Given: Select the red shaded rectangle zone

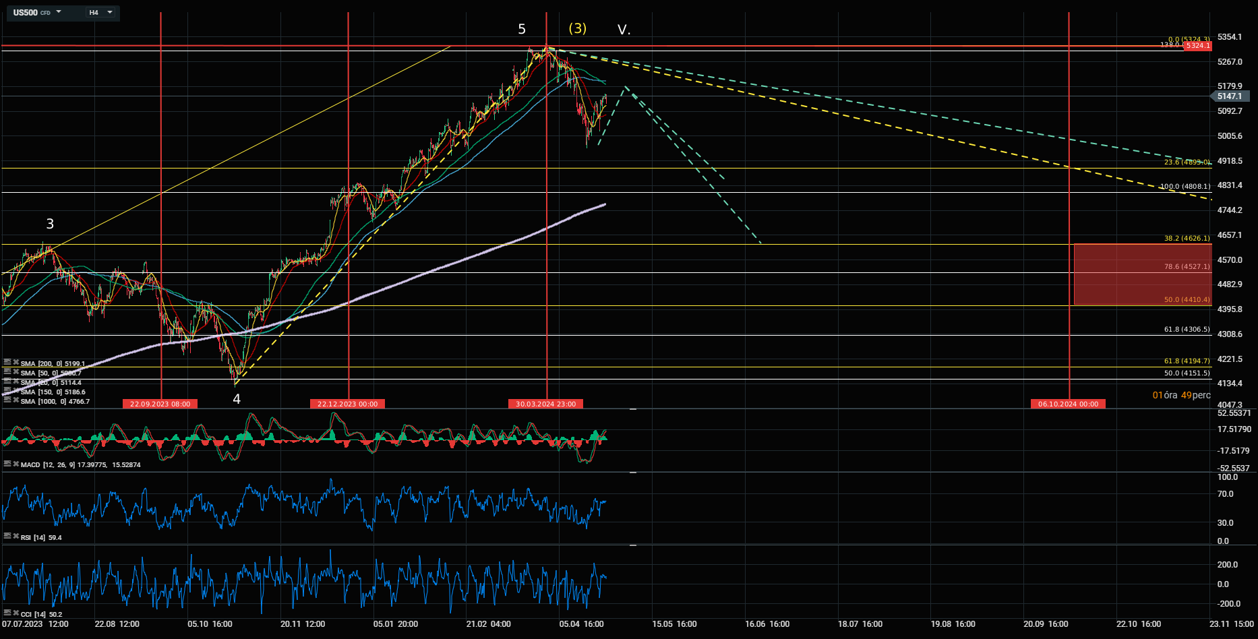Looking at the screenshot, I should (1139, 274).
